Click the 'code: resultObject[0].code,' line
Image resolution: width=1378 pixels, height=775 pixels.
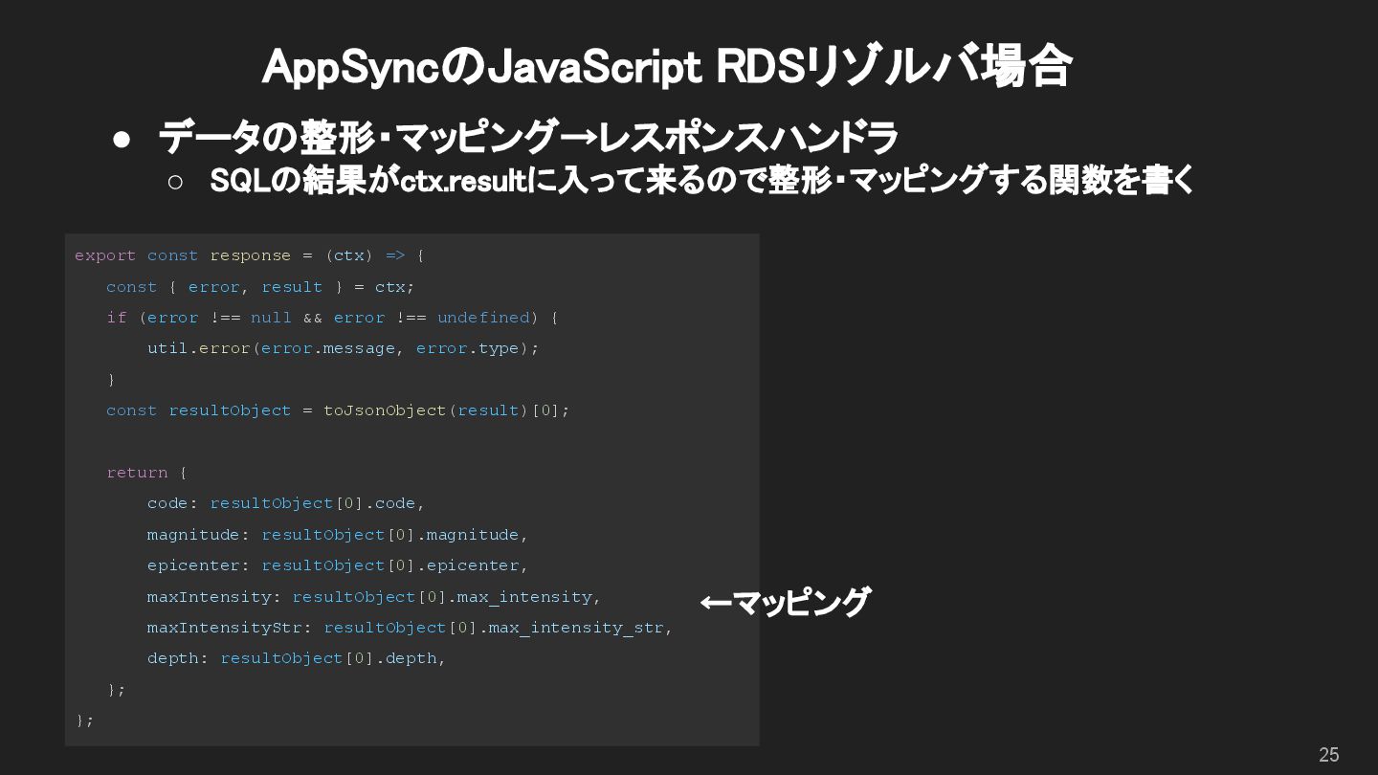[x=285, y=503]
